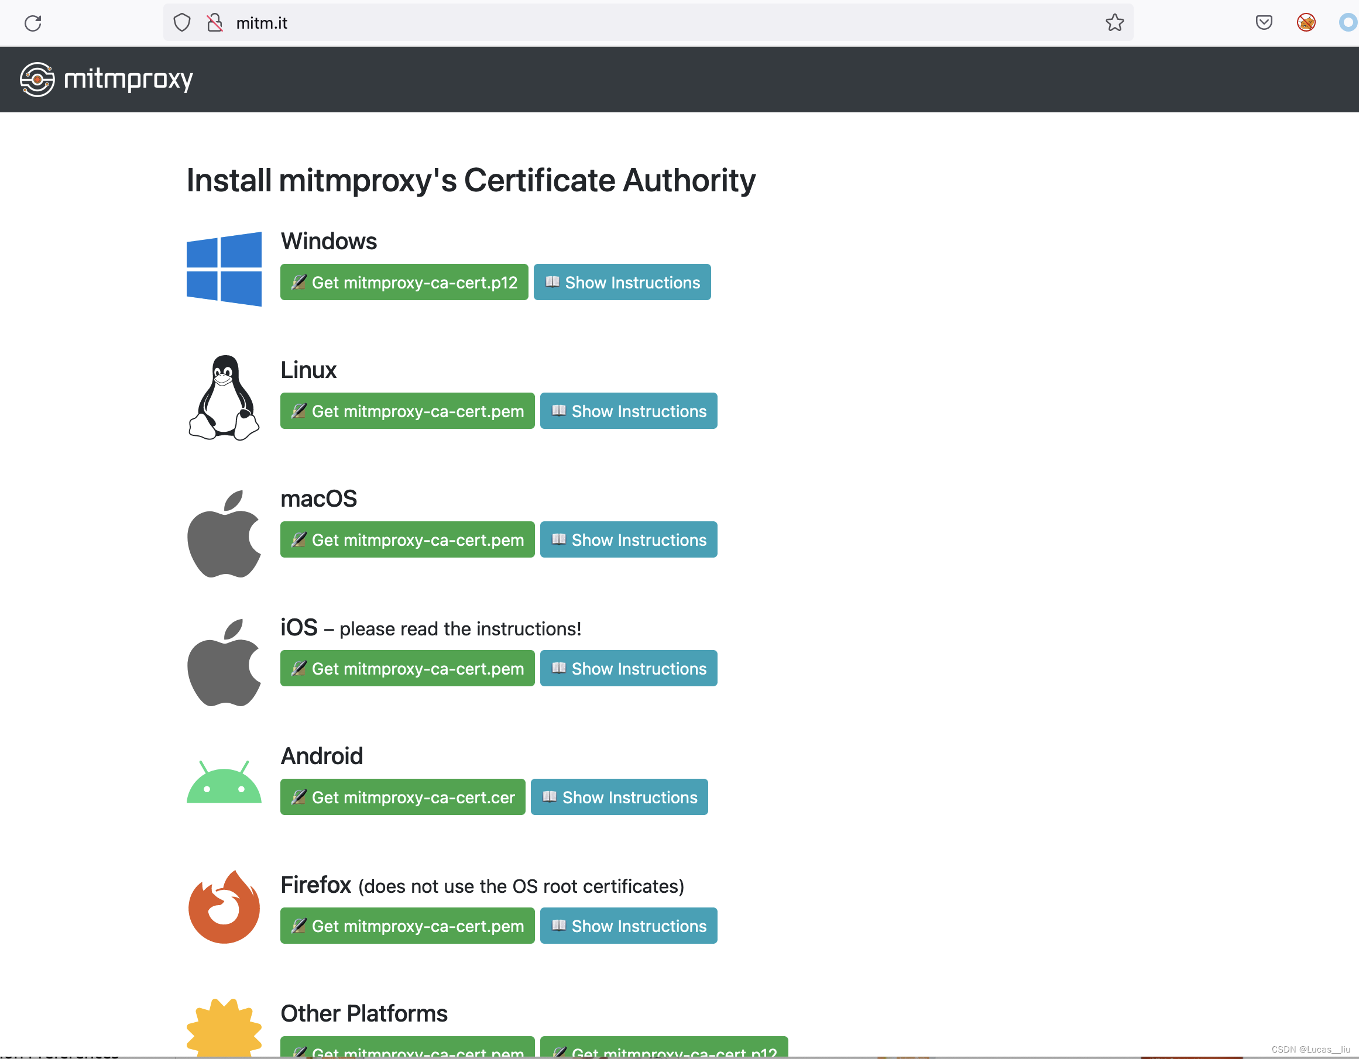Click the browser reload icon
This screenshot has height=1059, width=1359.
(x=33, y=23)
